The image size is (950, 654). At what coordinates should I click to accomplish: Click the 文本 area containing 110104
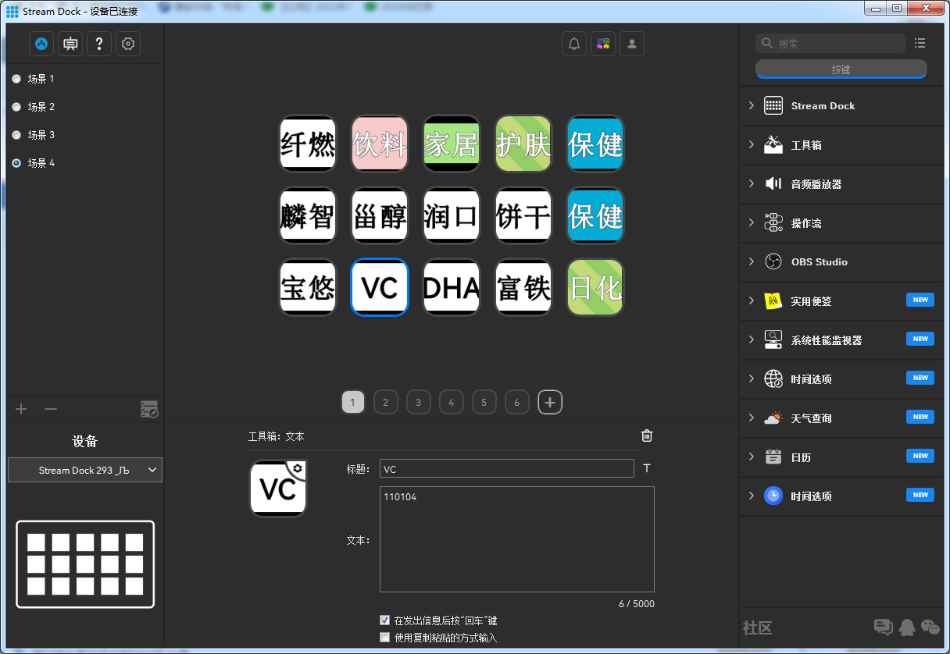click(517, 539)
